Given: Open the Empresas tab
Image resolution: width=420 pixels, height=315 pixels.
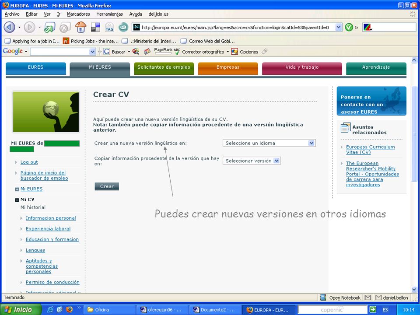Looking at the screenshot, I should click(228, 68).
